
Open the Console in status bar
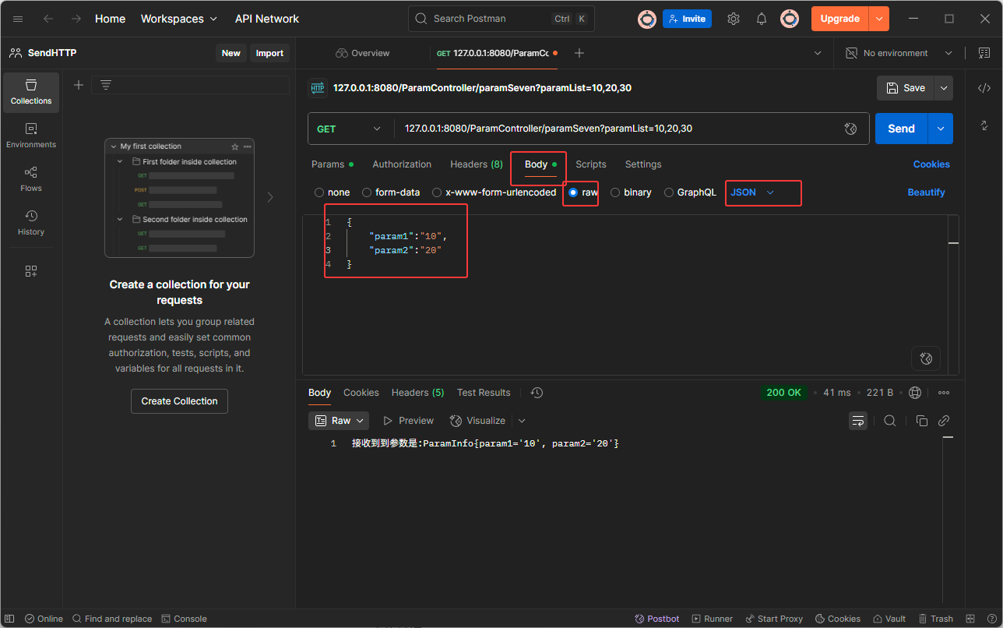[185, 619]
